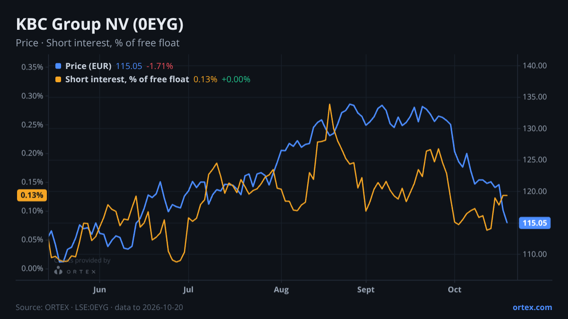This screenshot has width=568, height=319.
Task: Click the Jun x-axis label
Action: point(99,289)
